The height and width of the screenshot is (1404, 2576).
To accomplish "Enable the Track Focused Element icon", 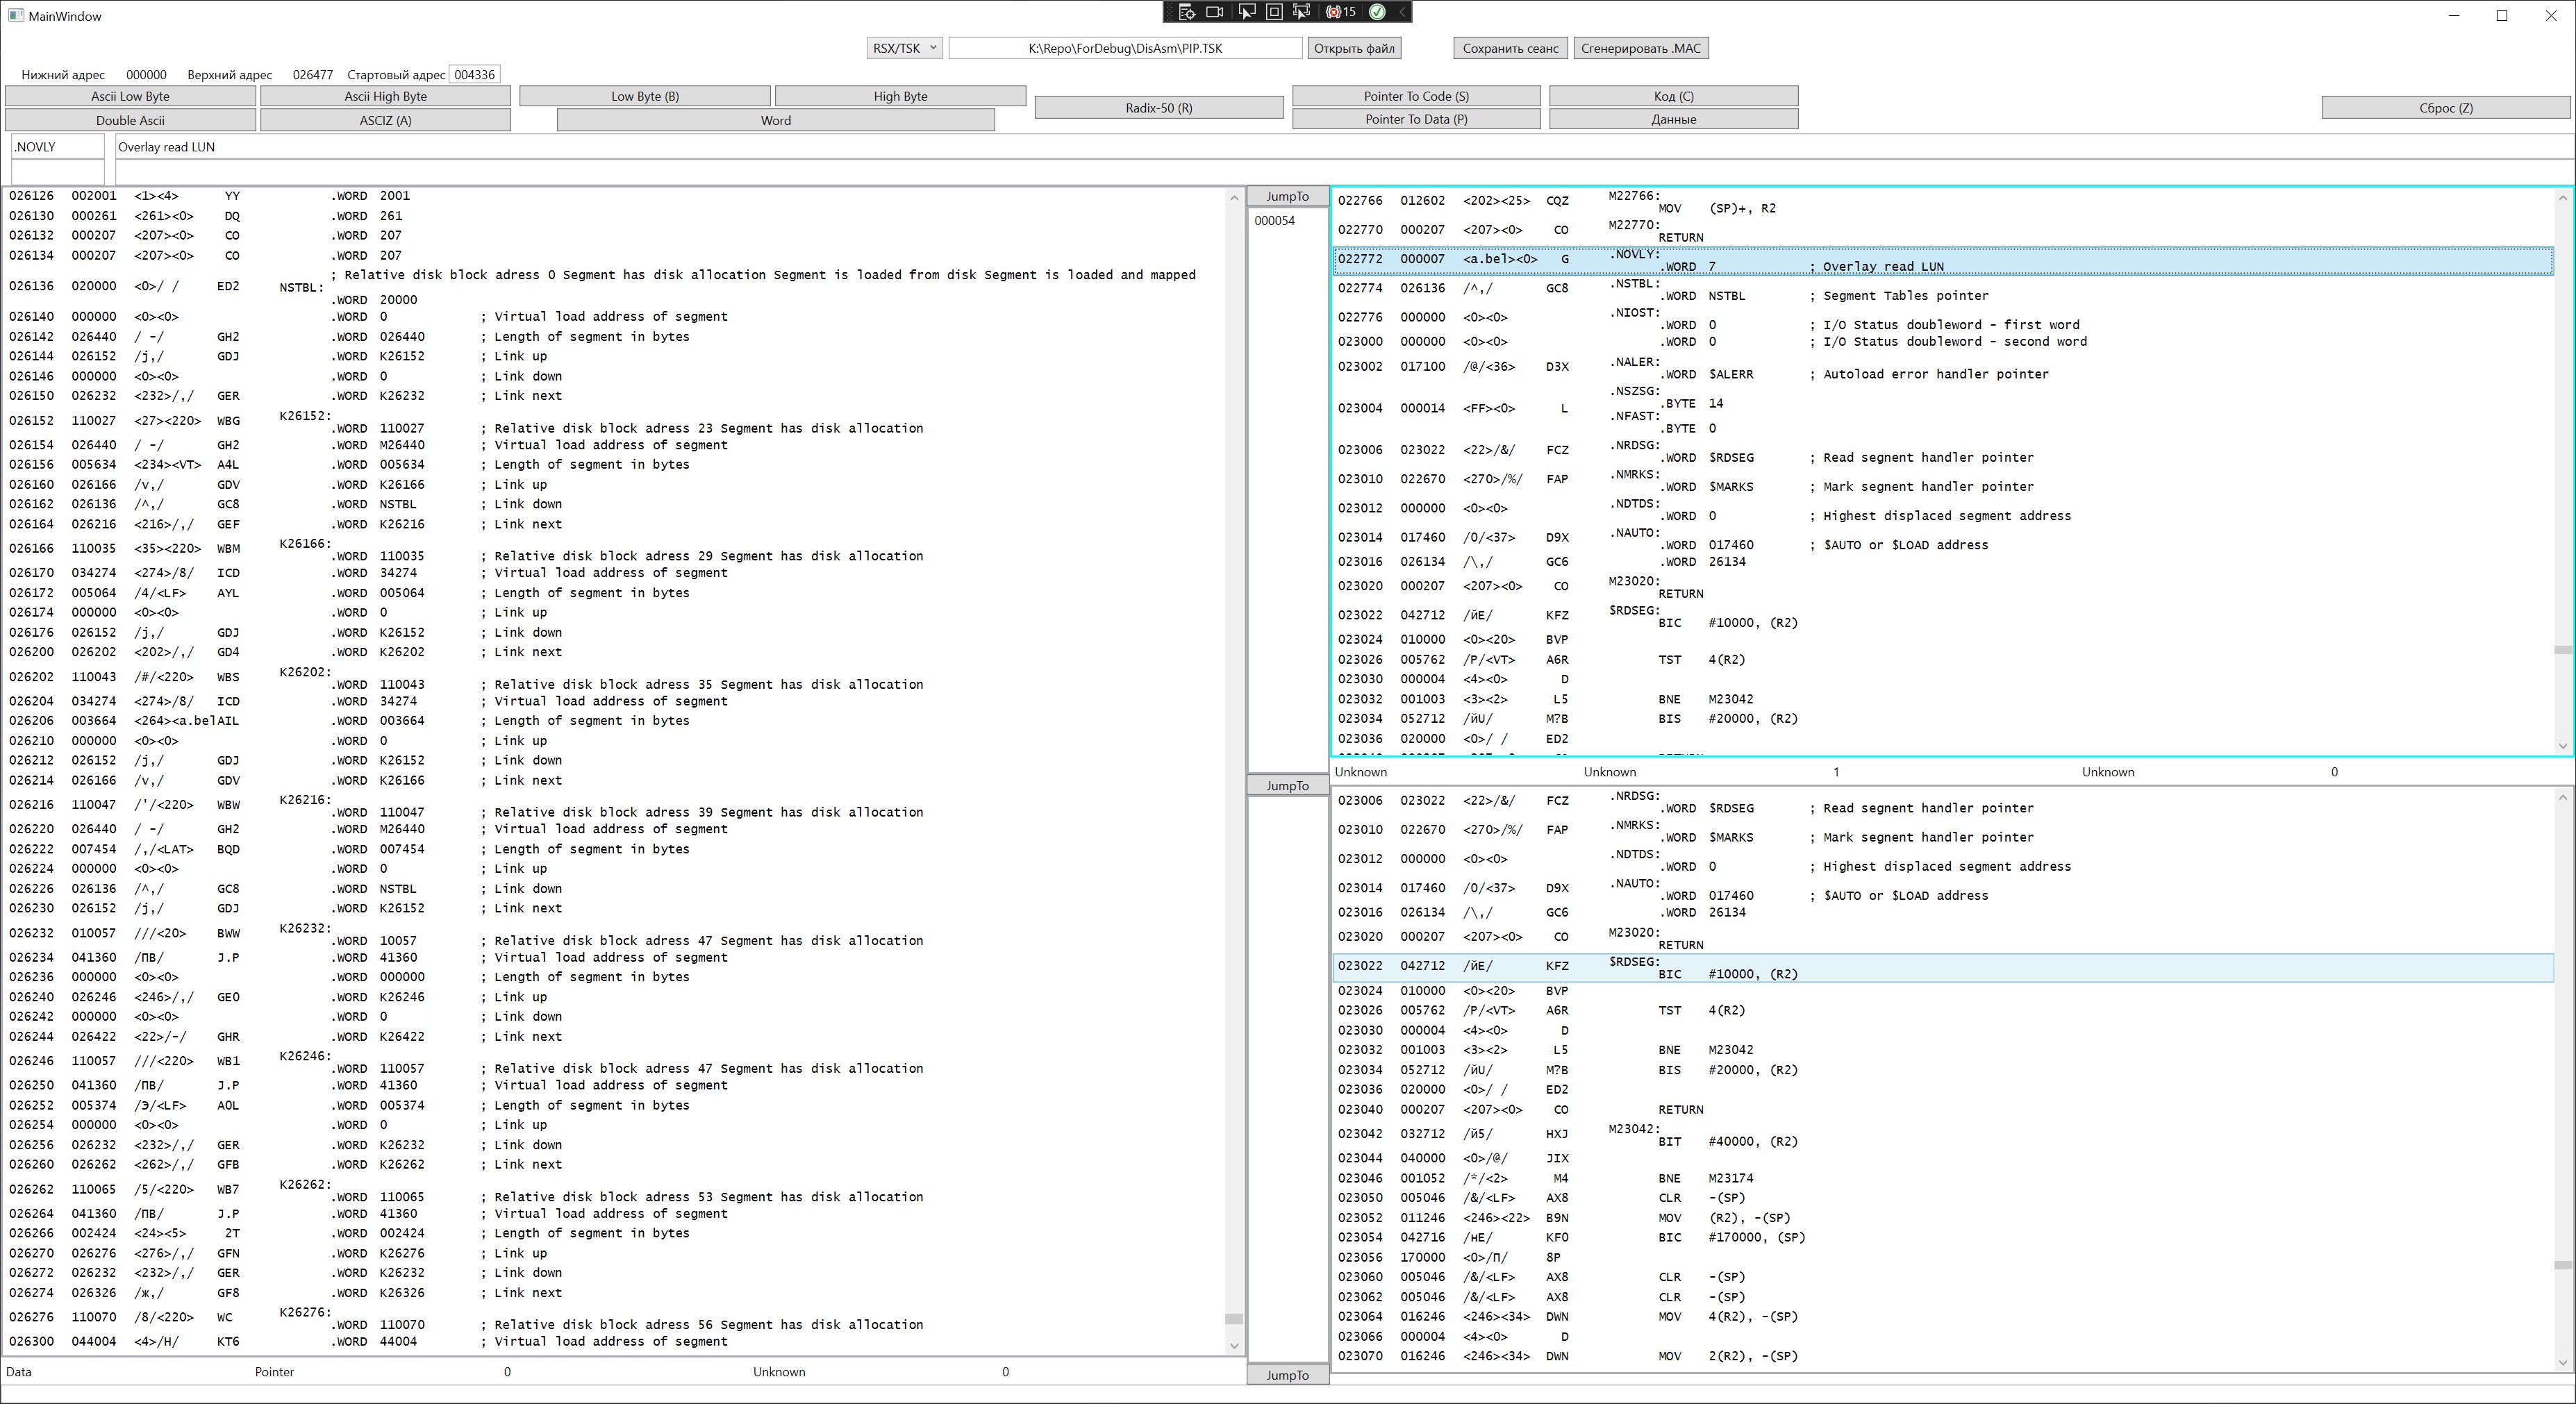I will click(x=1301, y=12).
